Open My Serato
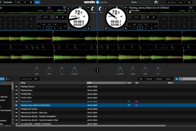The width and height of the screenshot is (196, 131). click(x=172, y=2)
